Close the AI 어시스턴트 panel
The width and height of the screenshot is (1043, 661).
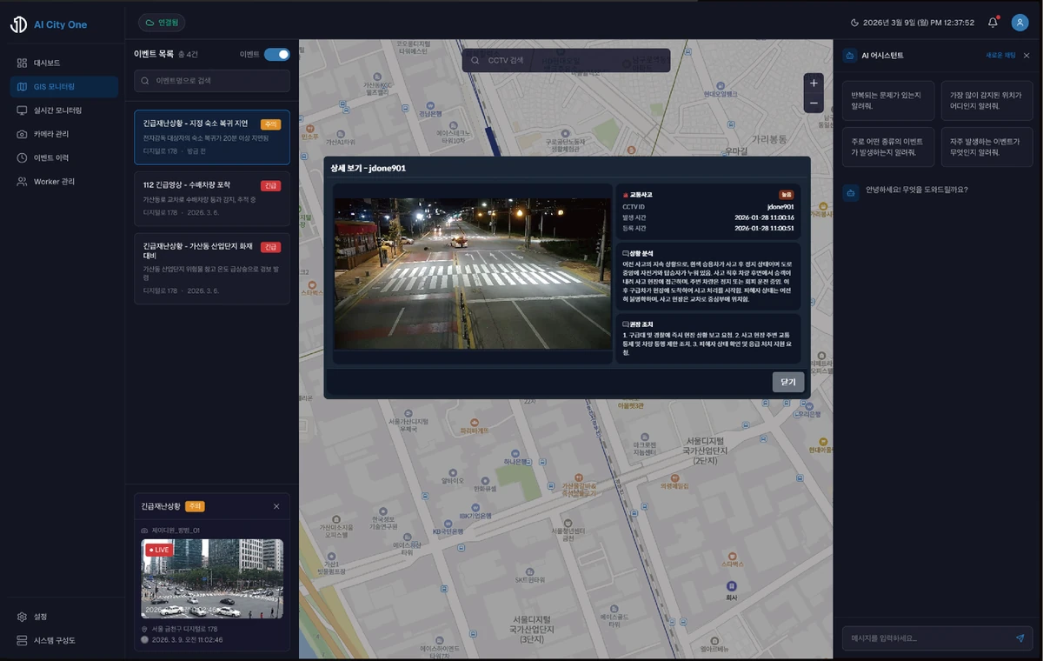point(1026,55)
